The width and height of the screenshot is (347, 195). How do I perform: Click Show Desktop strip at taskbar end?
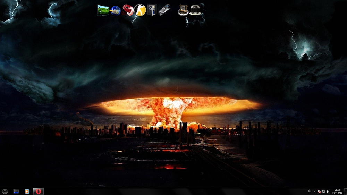[x=346, y=191]
